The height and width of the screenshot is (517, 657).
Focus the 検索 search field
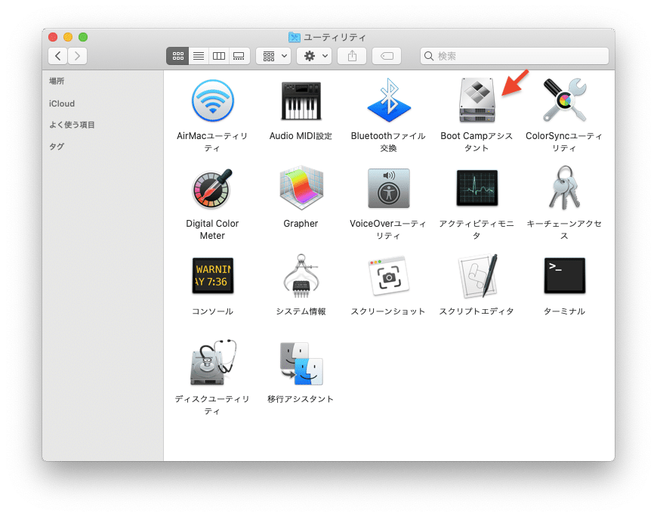tap(514, 56)
